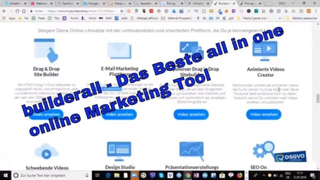
Task: Open Skype from the taskbar
Action: (161, 175)
